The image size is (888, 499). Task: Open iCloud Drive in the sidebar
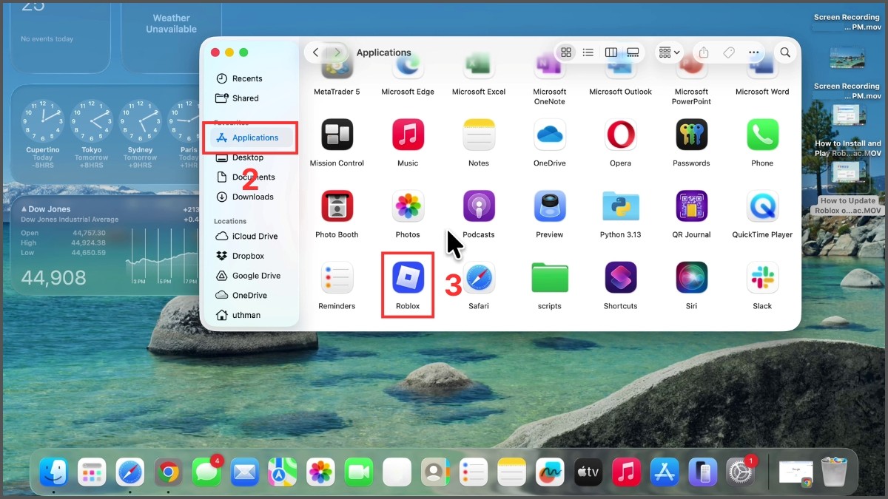252,237
